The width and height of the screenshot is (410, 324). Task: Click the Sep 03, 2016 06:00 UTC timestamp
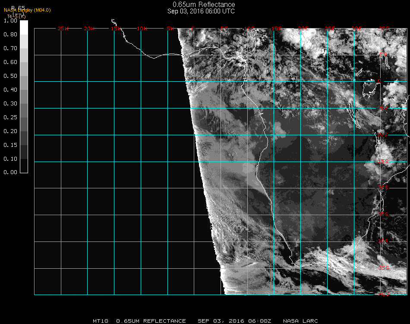pos(201,11)
